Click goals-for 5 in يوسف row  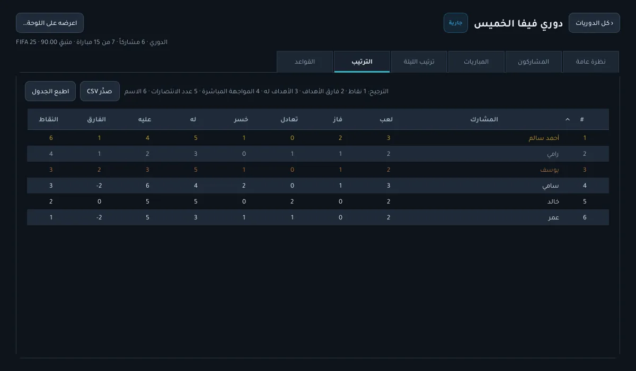(x=196, y=170)
